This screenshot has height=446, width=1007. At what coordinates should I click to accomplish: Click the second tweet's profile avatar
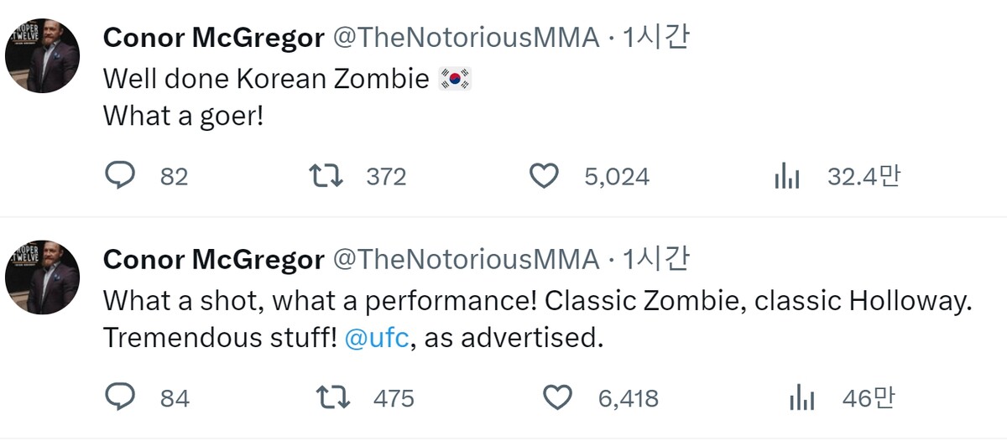[42, 277]
